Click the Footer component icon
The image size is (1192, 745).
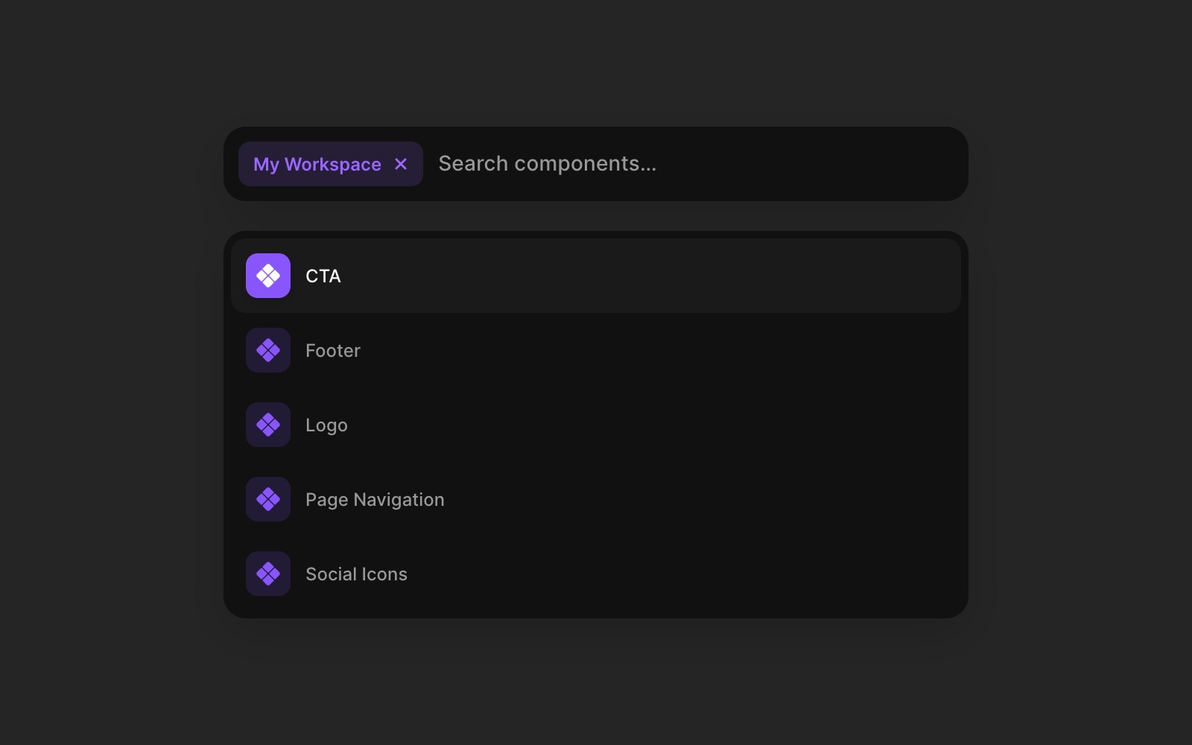[267, 350]
